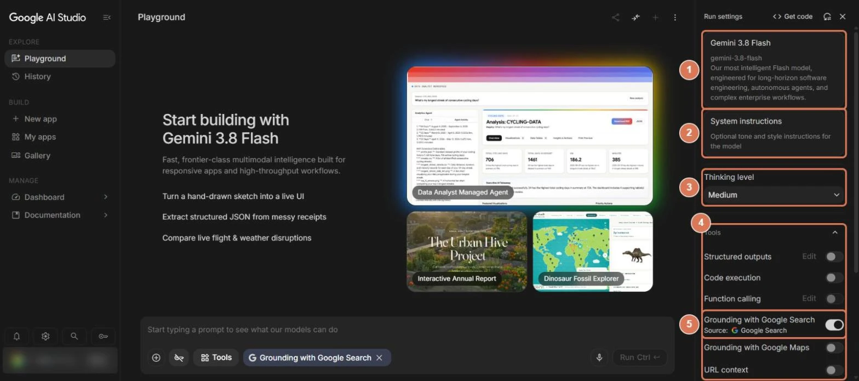
Task: Click the Google AI Studio logo
Action: 48,18
